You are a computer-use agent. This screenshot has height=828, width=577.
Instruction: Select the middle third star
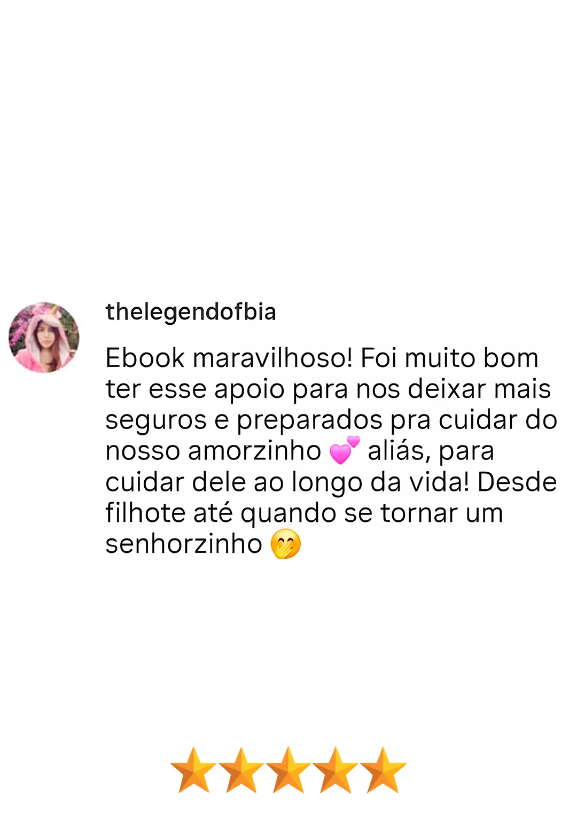click(288, 770)
